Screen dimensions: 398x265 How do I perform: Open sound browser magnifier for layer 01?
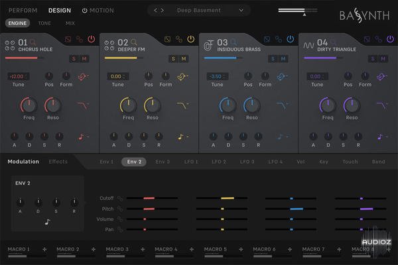(x=33, y=42)
